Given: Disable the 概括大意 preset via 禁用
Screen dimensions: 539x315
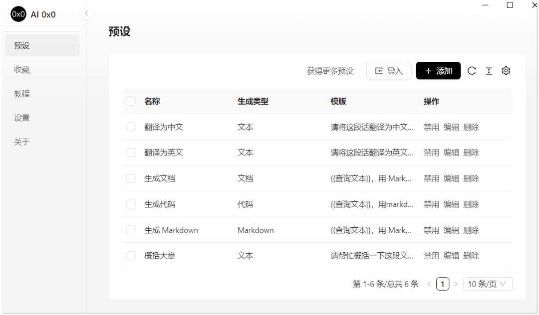Looking at the screenshot, I should click(431, 255).
